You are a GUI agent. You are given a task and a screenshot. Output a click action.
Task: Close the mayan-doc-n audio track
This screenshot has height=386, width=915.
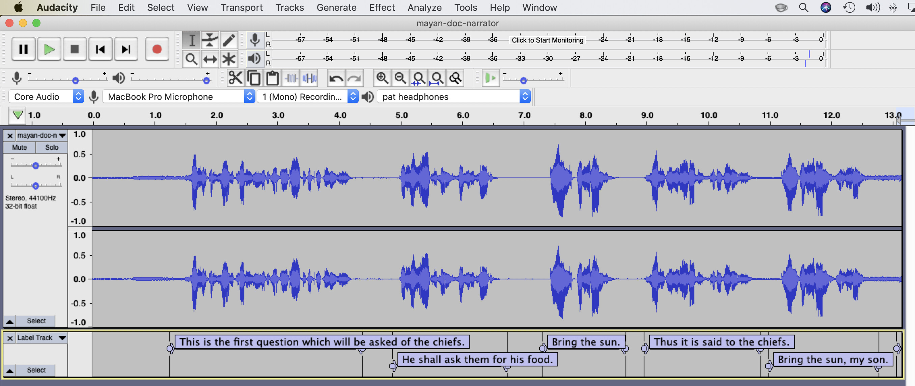tap(10, 136)
